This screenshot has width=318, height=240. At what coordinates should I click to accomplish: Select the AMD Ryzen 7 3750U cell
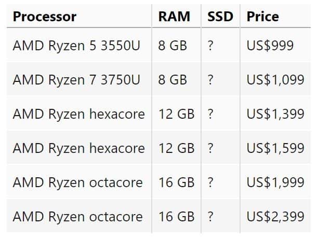click(x=76, y=80)
